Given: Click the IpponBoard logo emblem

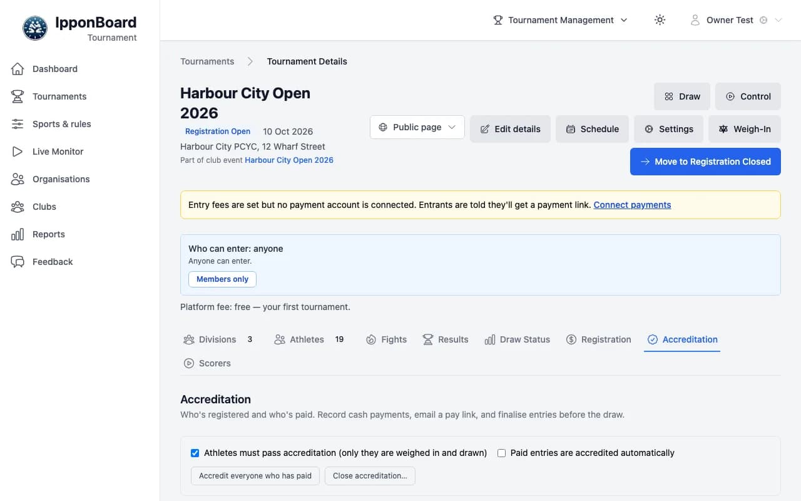Looking at the screenshot, I should [35, 28].
